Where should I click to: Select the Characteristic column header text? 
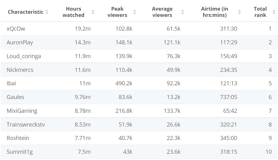coord(25,12)
